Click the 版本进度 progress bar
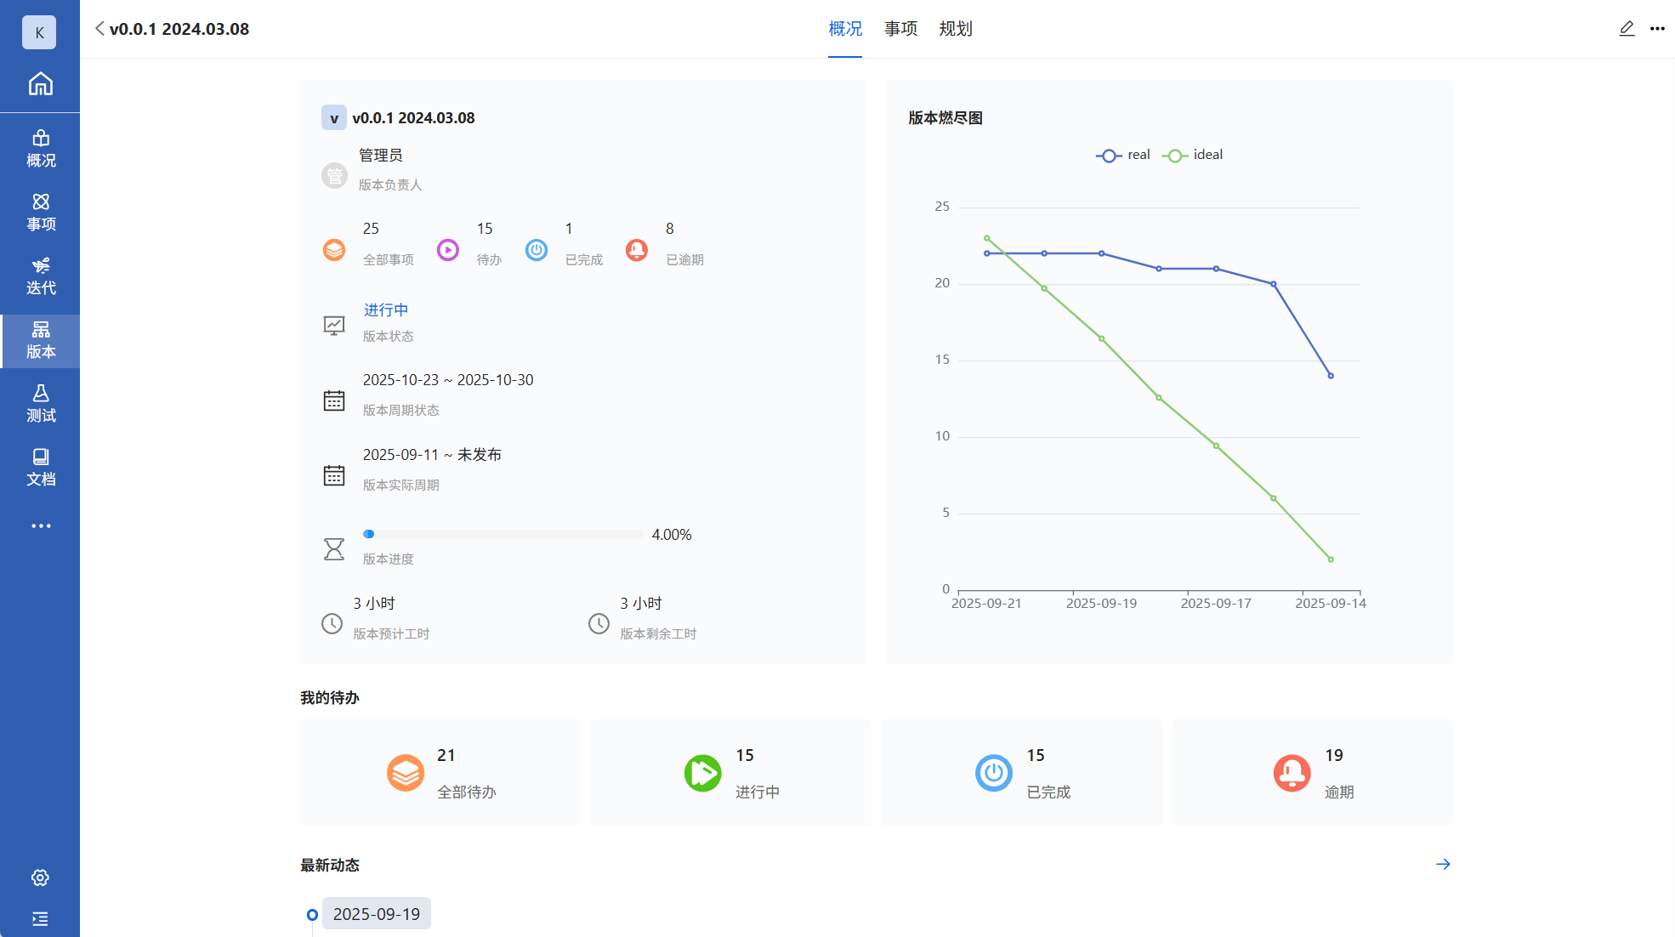 click(503, 534)
